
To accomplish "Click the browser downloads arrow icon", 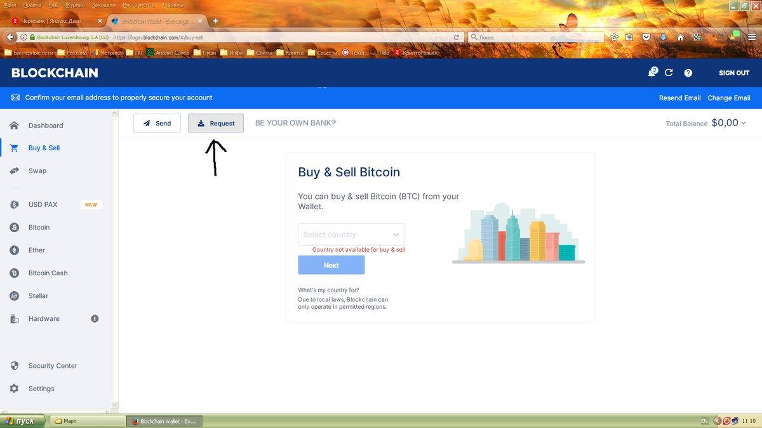I will 663,37.
